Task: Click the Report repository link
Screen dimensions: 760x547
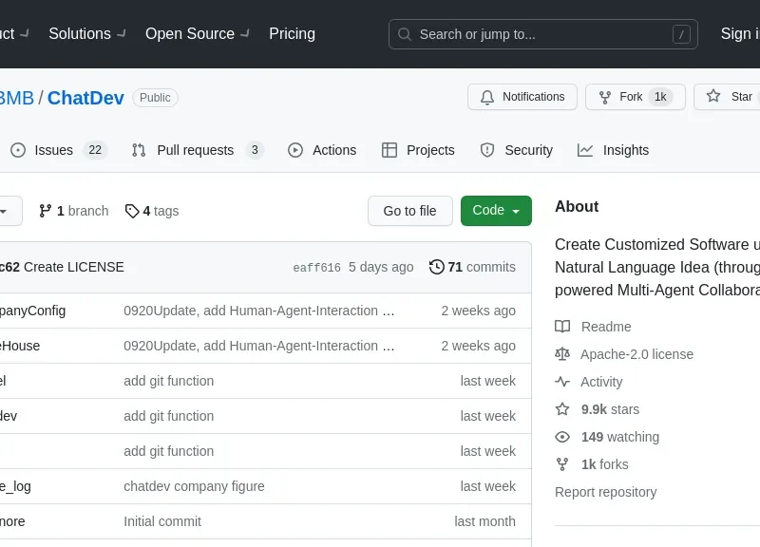Action: pos(605,492)
